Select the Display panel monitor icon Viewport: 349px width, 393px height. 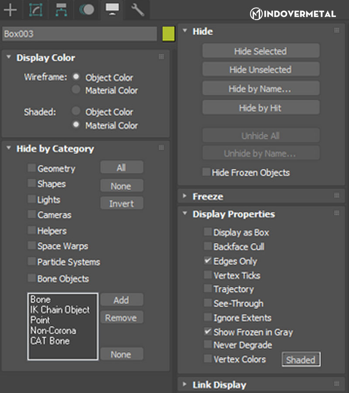click(x=112, y=10)
